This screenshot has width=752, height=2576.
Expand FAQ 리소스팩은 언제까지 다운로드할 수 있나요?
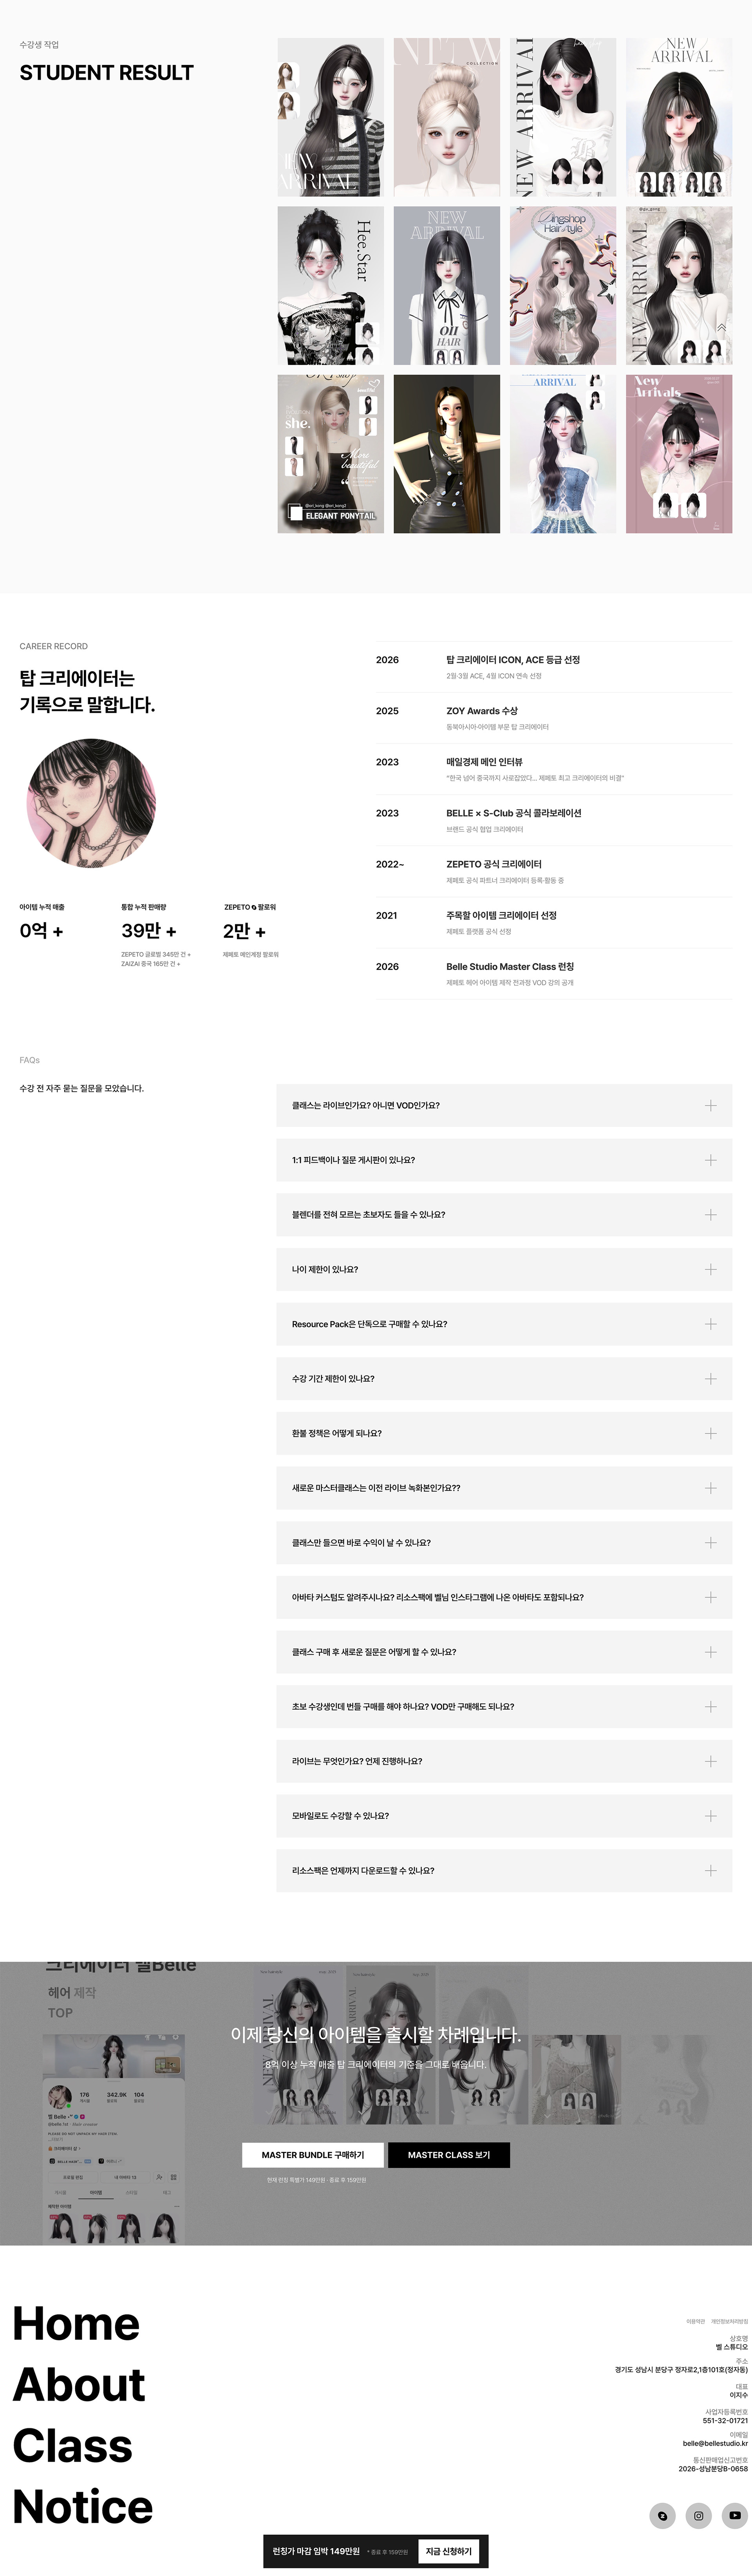click(504, 1870)
